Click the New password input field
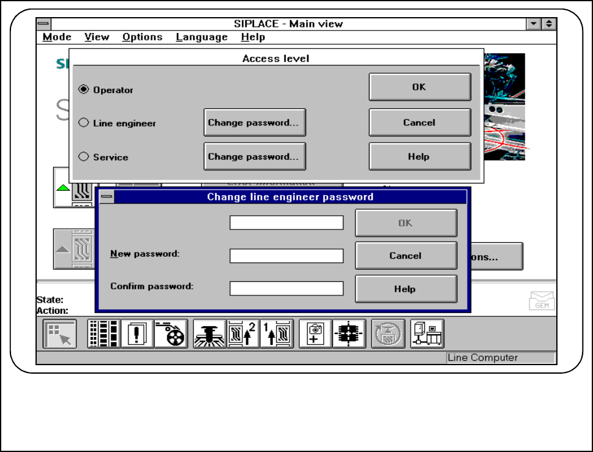Viewport: 593px width, 452px height. click(286, 256)
